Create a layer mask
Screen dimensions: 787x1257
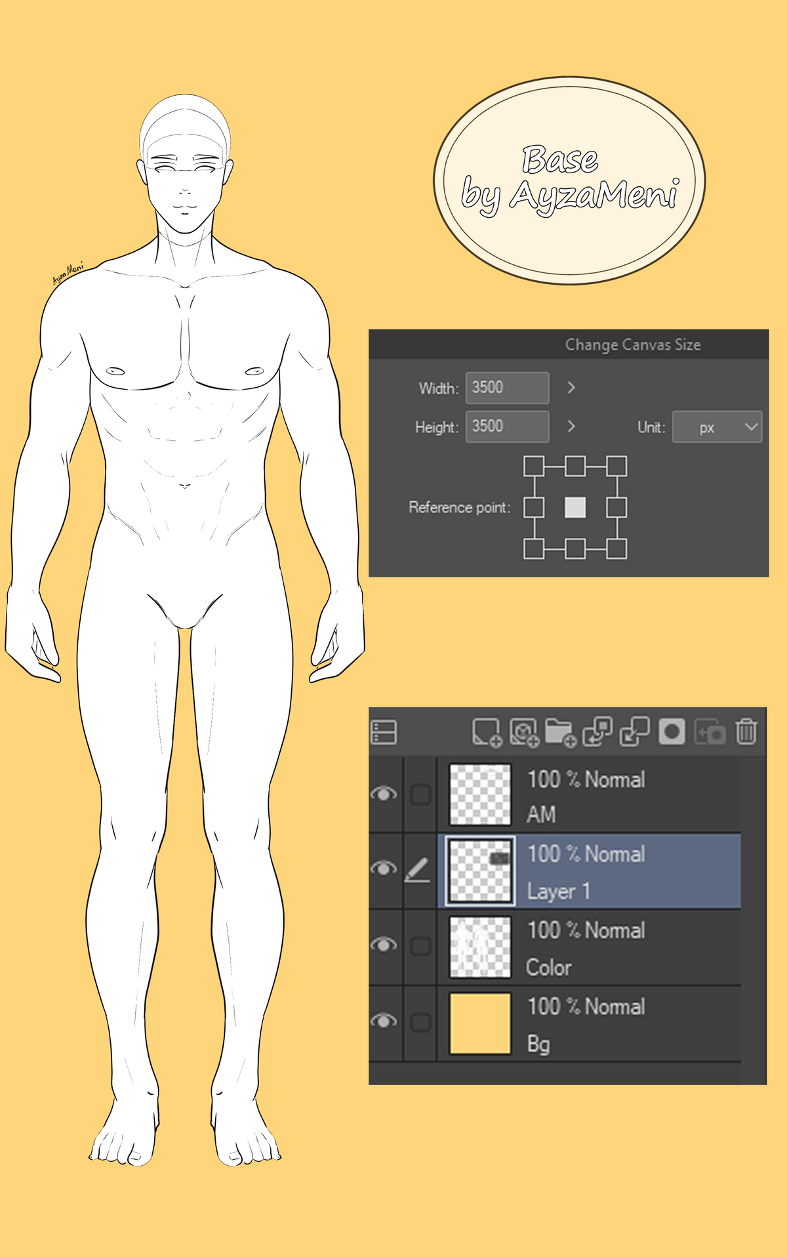(672, 732)
